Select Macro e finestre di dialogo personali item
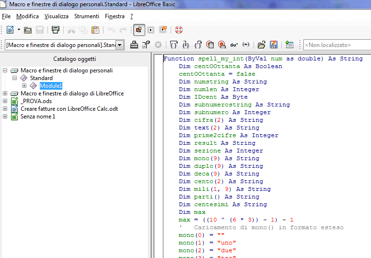 pyautogui.click(x=67, y=70)
